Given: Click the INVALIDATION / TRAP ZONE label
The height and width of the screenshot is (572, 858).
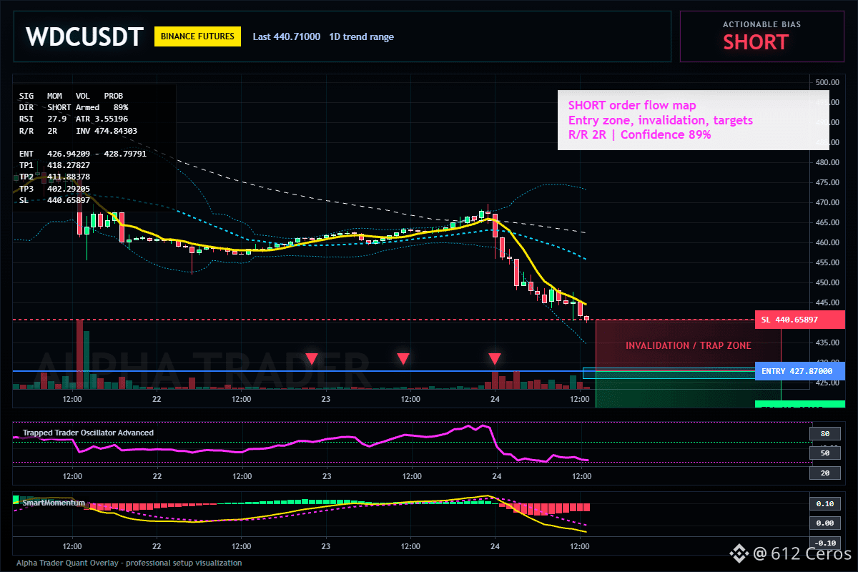Looking at the screenshot, I should click(x=689, y=345).
